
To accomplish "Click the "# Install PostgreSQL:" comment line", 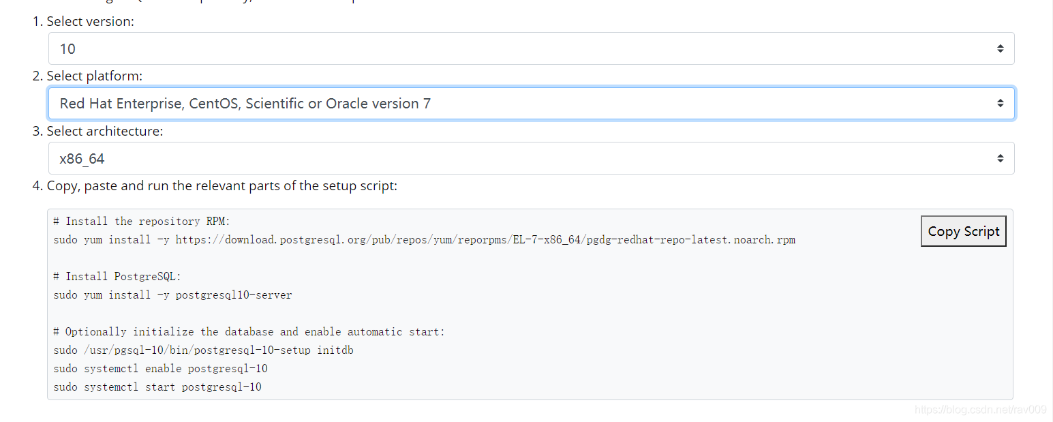I will click(x=117, y=276).
